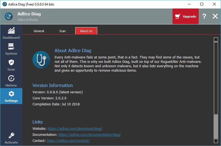Screen dimensions: 221x146
Task: Click the scrollbar up arrow
Action: 216,39
